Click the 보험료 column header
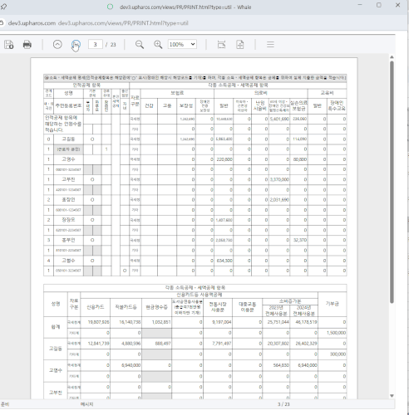This screenshot has width=409, height=415. 177,93
